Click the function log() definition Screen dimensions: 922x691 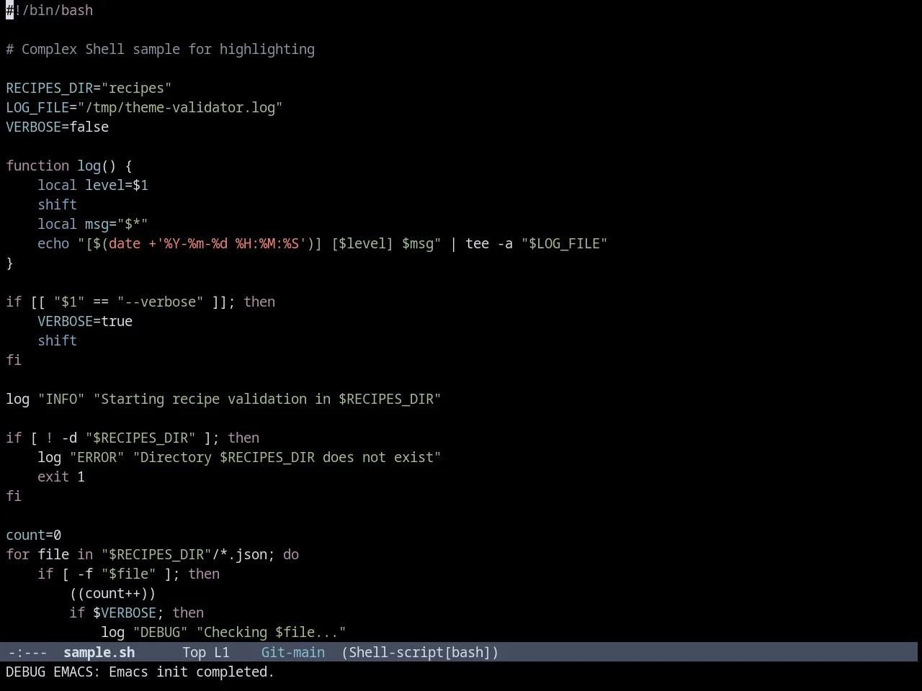coord(69,166)
